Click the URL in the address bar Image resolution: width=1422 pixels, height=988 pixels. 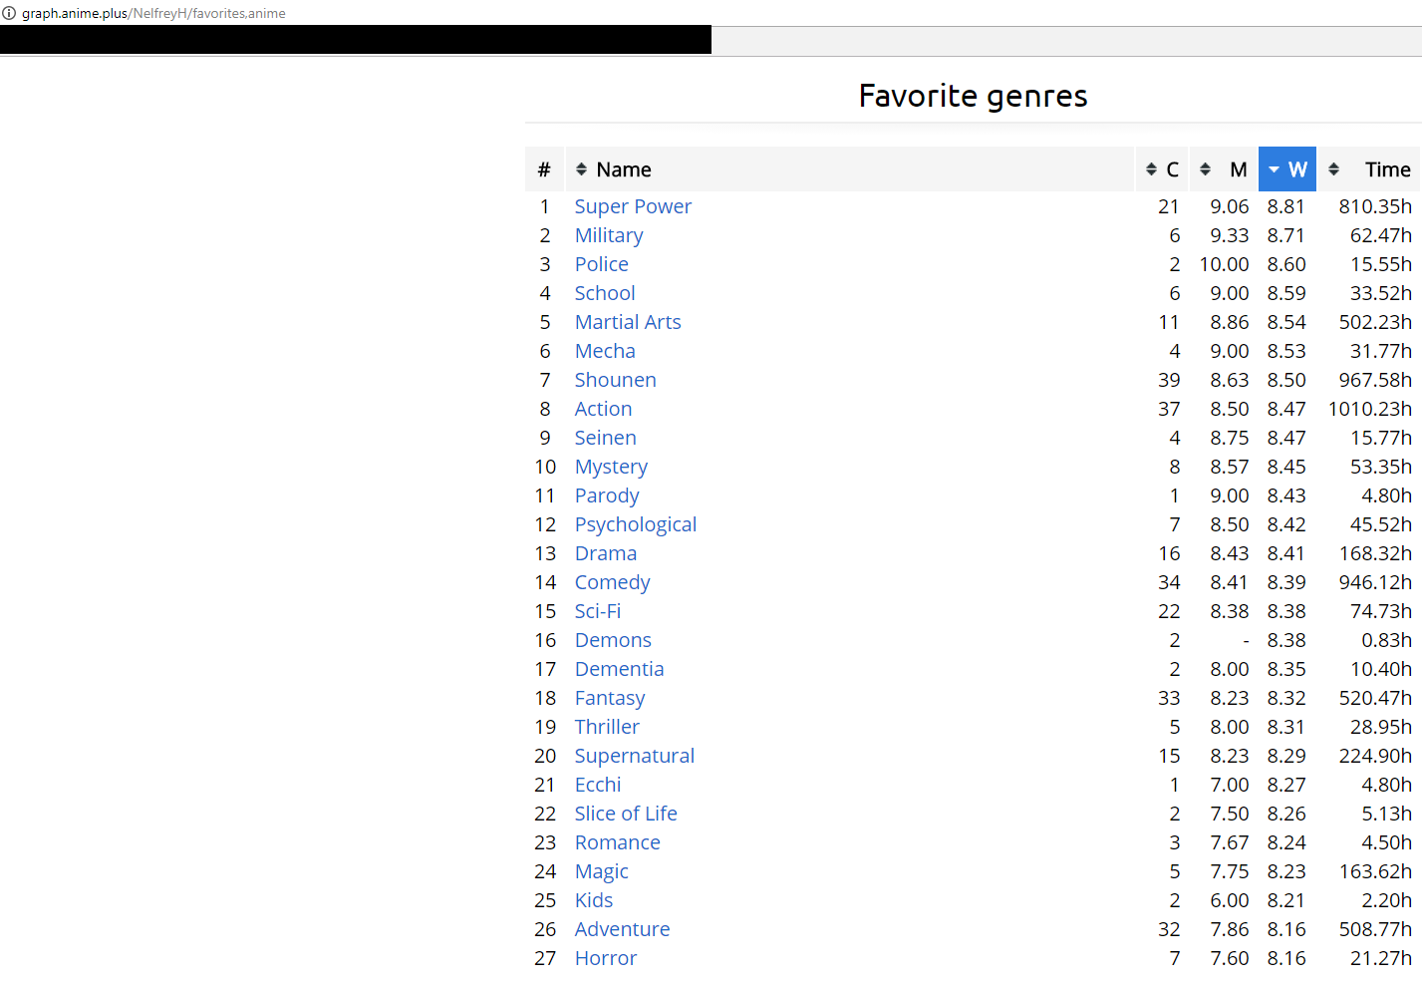tap(153, 13)
